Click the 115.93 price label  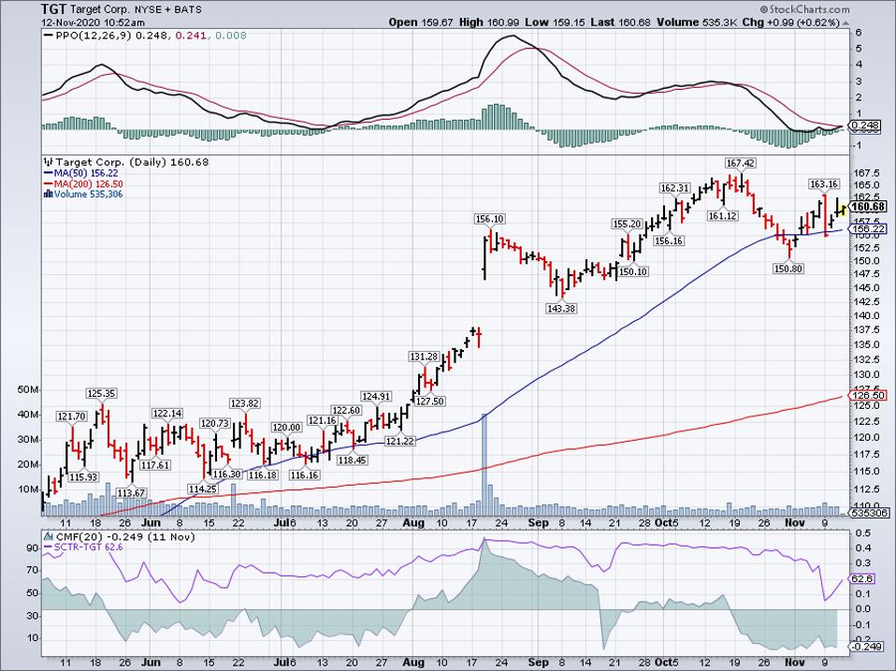click(83, 476)
